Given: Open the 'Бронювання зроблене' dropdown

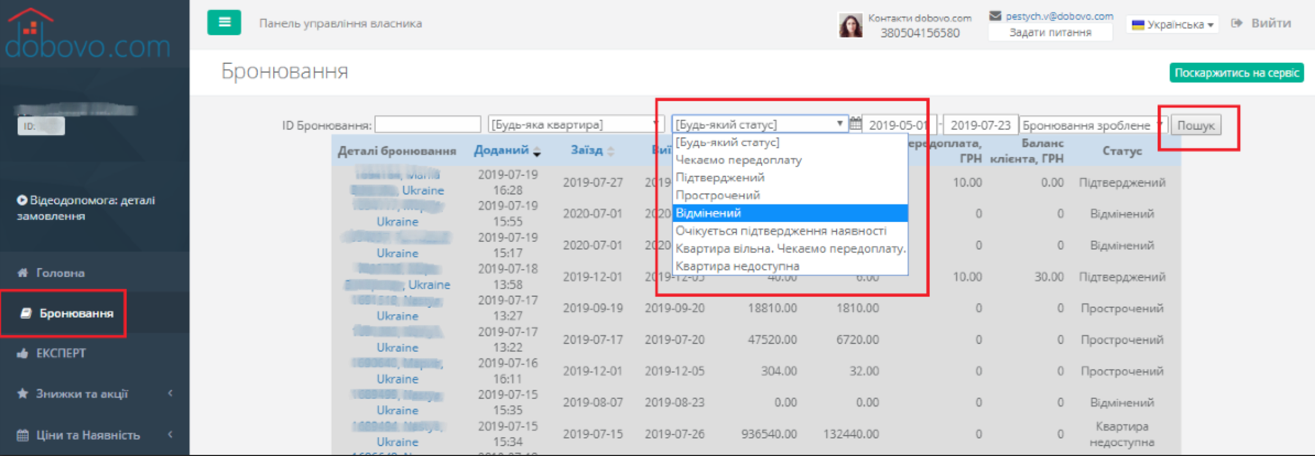Looking at the screenshot, I should 1093,125.
